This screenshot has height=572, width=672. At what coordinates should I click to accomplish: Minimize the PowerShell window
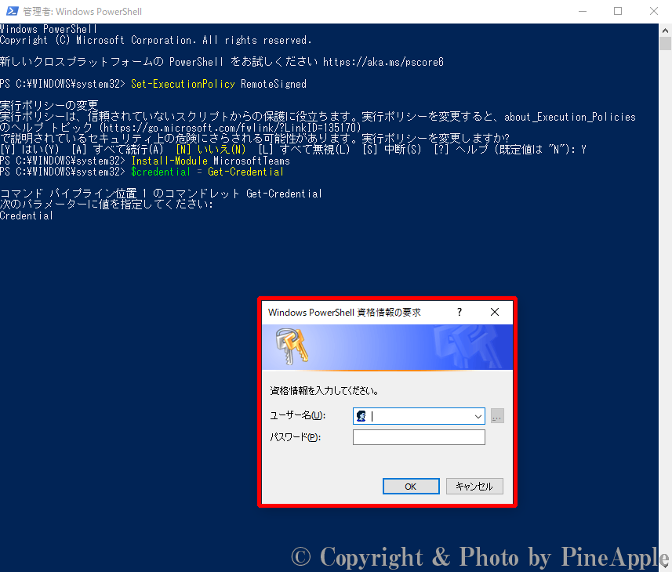[x=582, y=12]
